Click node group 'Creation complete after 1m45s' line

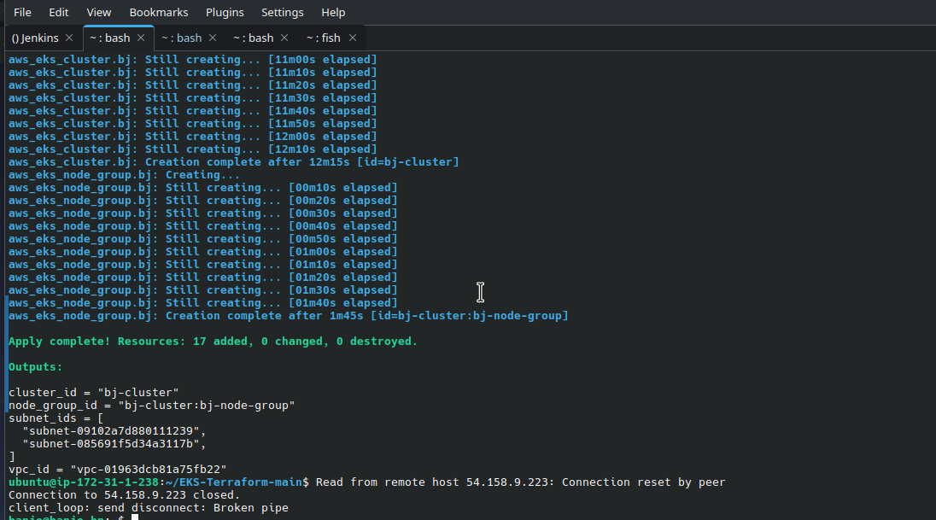pos(289,316)
